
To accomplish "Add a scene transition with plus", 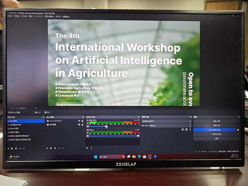I will click(183, 129).
